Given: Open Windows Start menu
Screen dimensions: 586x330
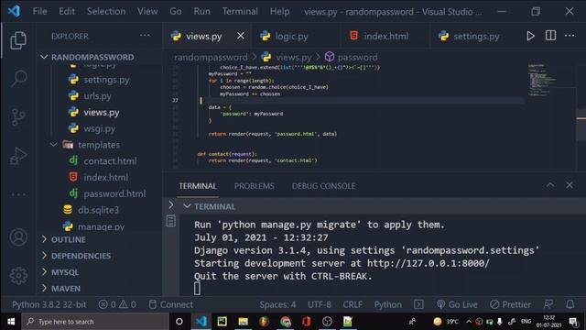Looking at the screenshot, I should tap(11, 322).
